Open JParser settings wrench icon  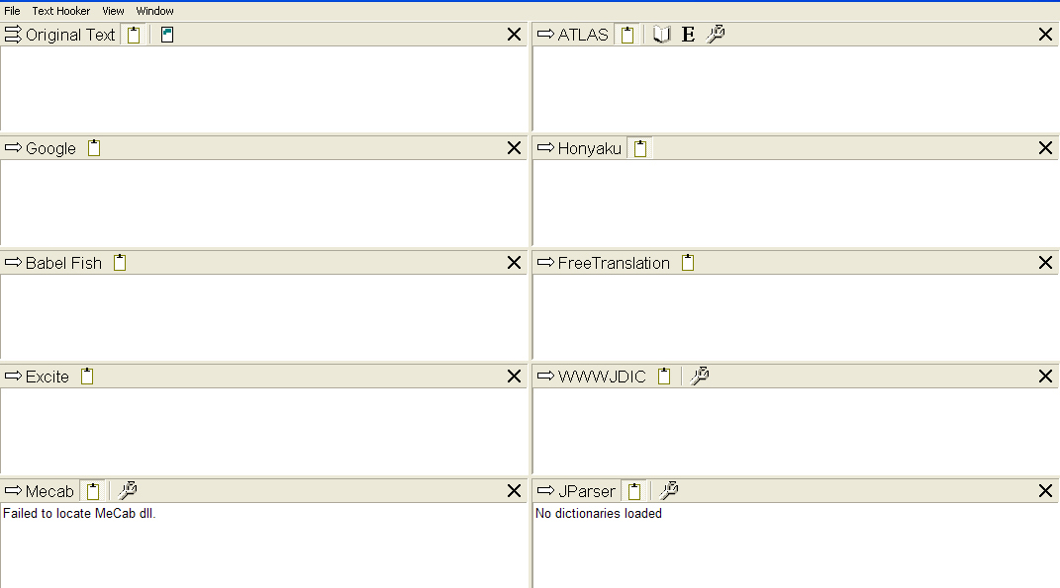pyautogui.click(x=669, y=490)
